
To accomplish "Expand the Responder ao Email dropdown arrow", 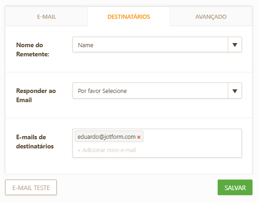I will (x=235, y=91).
